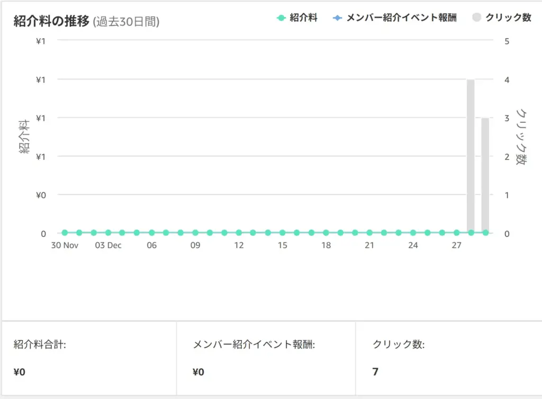The height and width of the screenshot is (399, 542).
Task: Click the blue diamond legend marker icon
Action: click(x=337, y=18)
